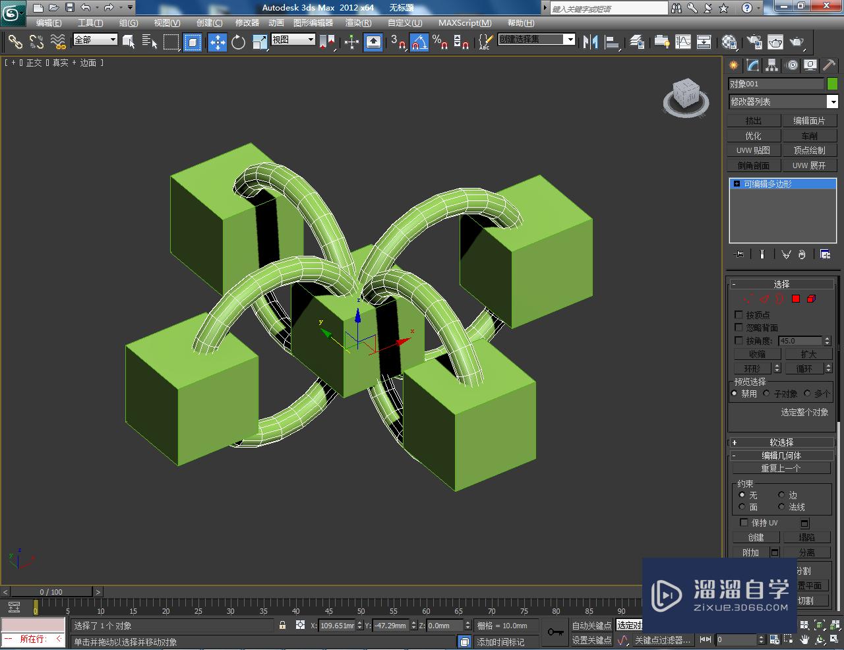Open Select by Name list tool

(150, 42)
